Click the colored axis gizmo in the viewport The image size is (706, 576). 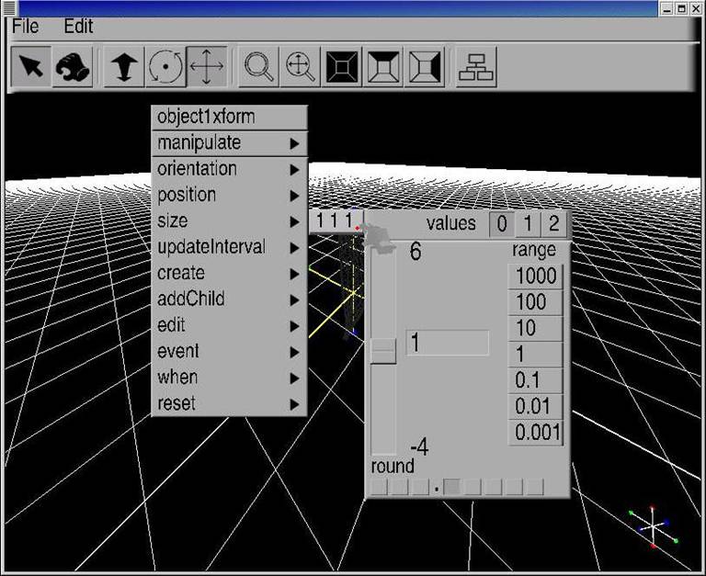tap(653, 526)
